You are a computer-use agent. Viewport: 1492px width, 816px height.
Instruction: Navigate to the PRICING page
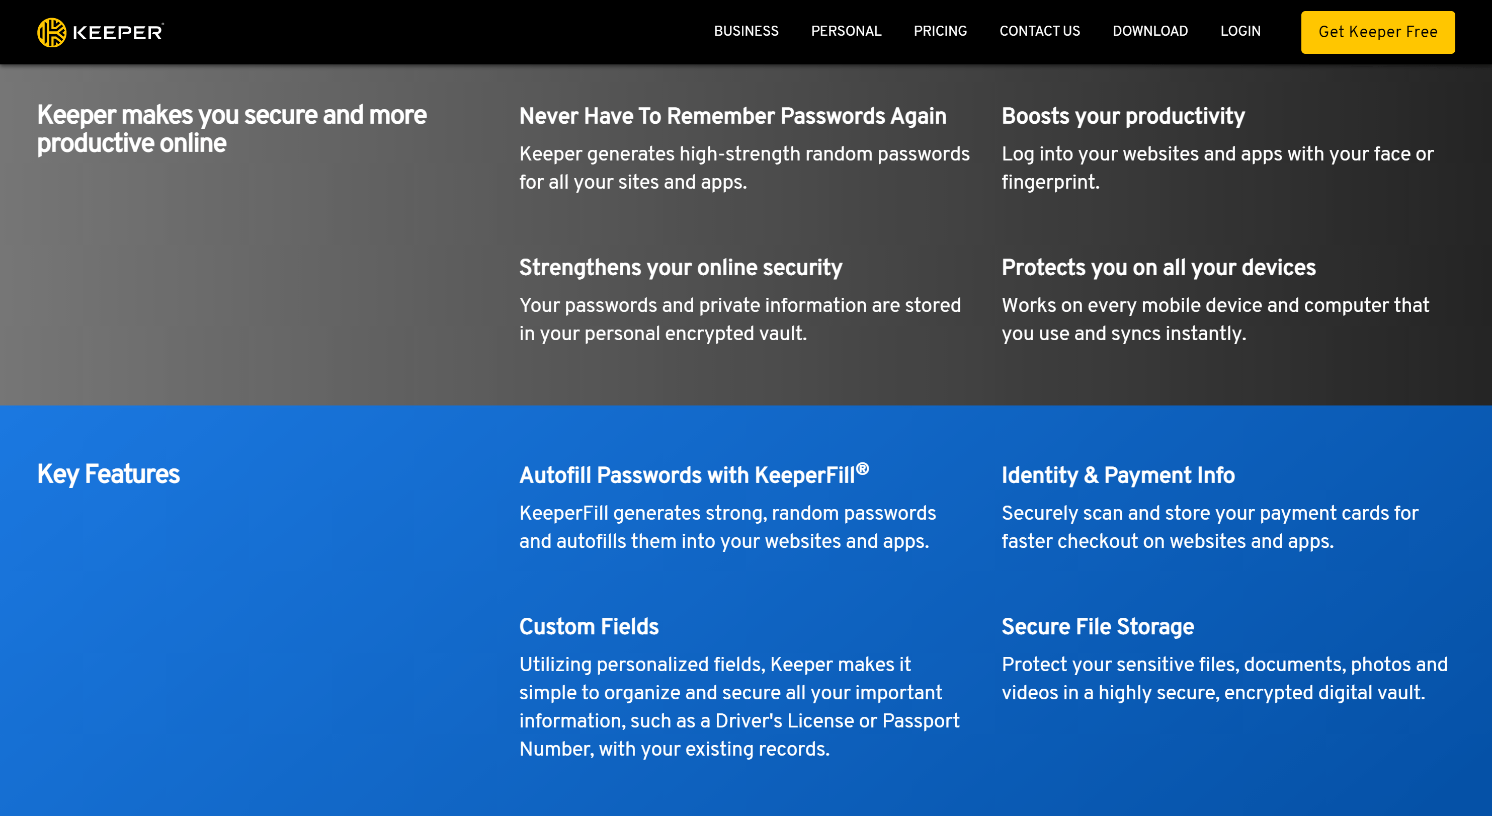(x=940, y=31)
